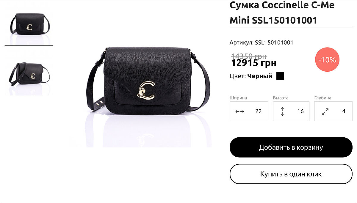Click the height value 16
Screen dimensions: 357x203
click(x=300, y=111)
